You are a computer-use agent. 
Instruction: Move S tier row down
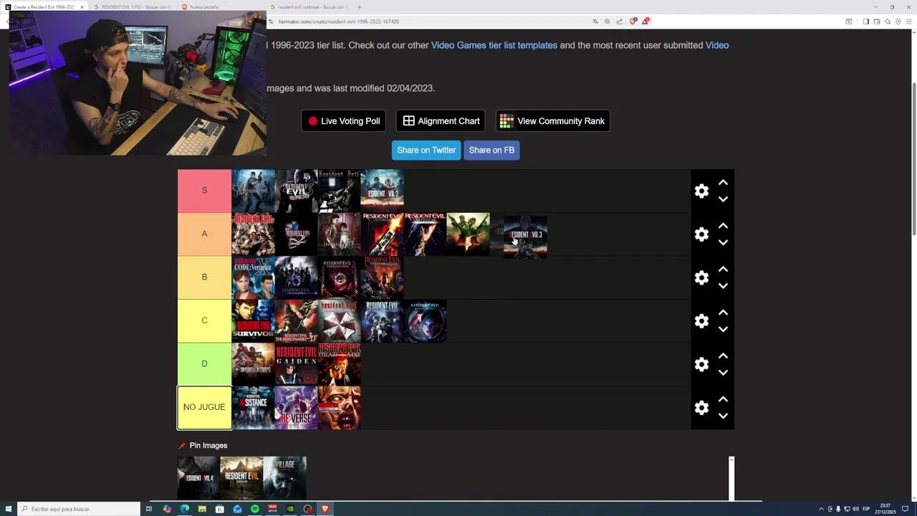(723, 199)
